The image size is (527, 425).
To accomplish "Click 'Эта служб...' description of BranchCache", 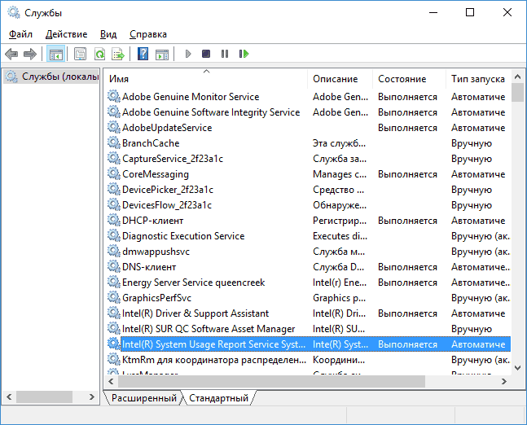I will click(339, 142).
